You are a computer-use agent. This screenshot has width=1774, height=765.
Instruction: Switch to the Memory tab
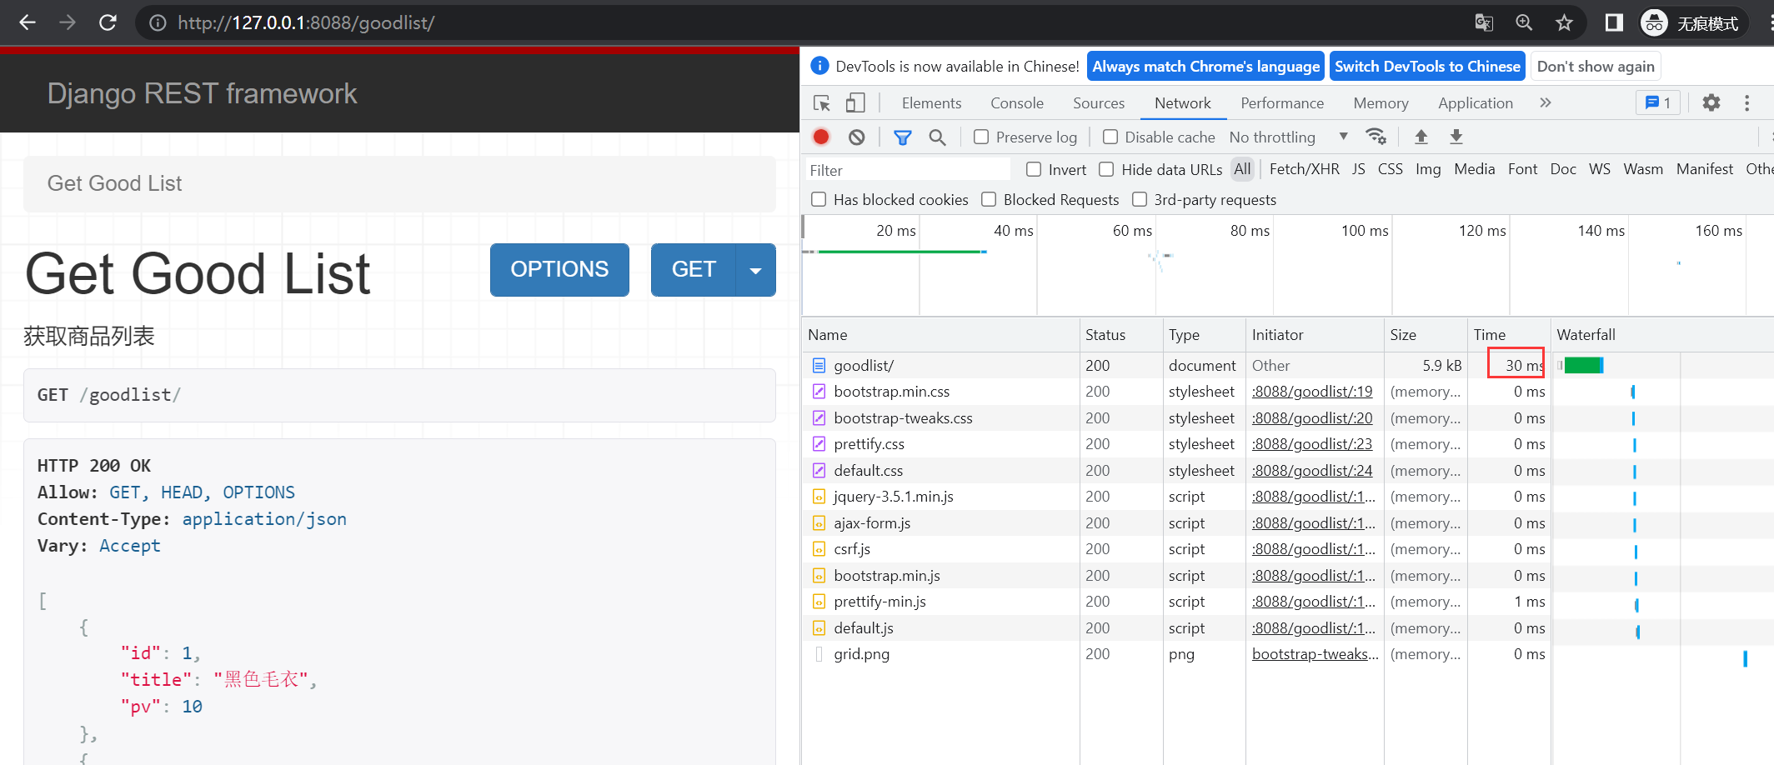(x=1381, y=103)
